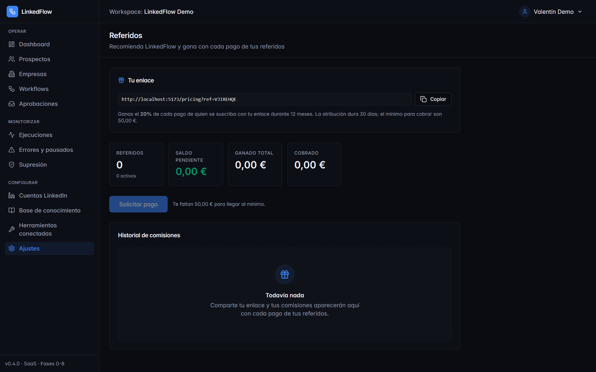Click the Prospectos people icon

12,59
